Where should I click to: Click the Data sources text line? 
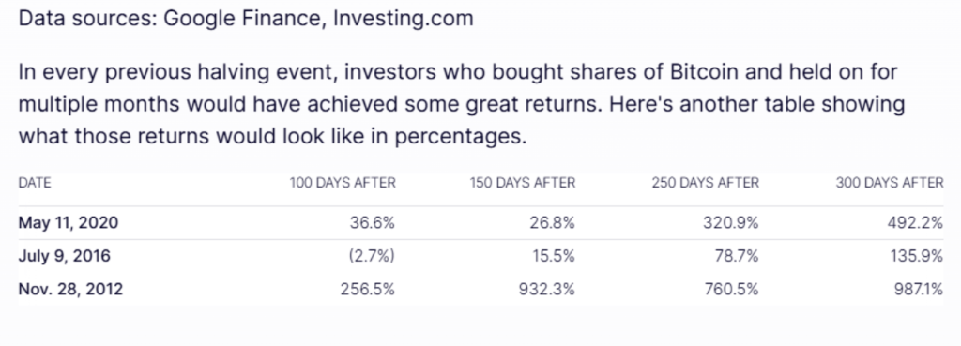[x=246, y=19]
